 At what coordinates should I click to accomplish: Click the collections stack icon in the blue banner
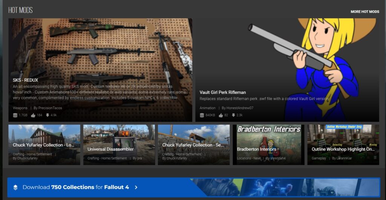(x=15, y=188)
